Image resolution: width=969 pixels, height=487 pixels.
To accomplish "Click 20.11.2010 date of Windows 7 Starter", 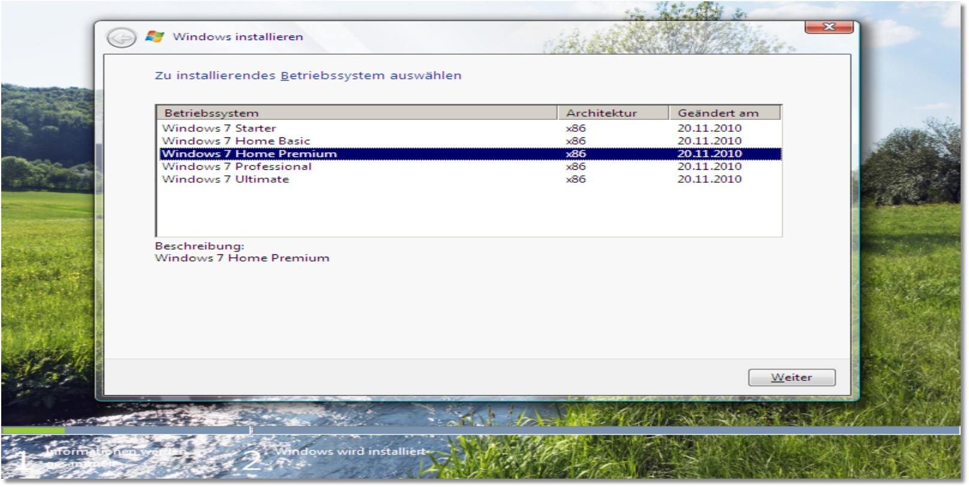I will [709, 128].
